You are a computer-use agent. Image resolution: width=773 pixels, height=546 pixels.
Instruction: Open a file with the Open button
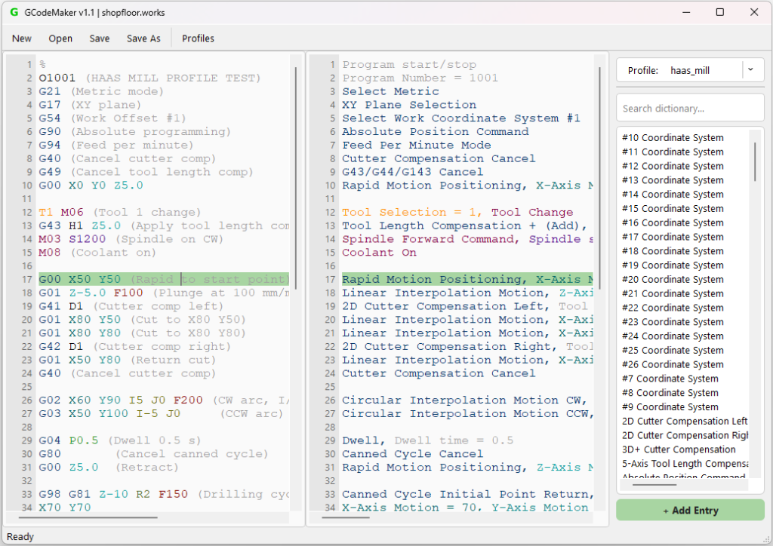pyautogui.click(x=60, y=38)
